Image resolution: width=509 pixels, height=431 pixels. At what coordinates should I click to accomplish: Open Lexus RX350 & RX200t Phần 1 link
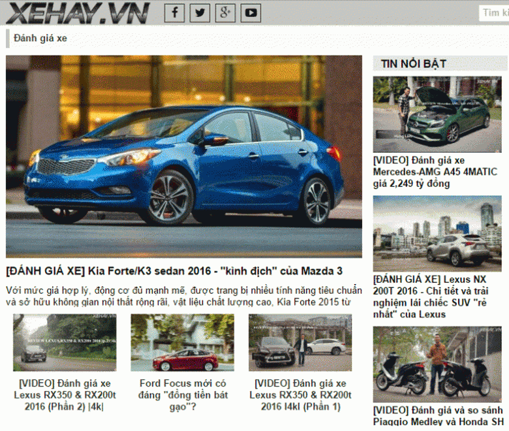coord(300,395)
